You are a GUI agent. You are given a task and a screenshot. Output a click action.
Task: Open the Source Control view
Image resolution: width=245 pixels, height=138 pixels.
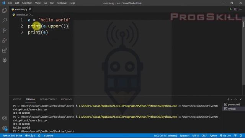(5, 30)
